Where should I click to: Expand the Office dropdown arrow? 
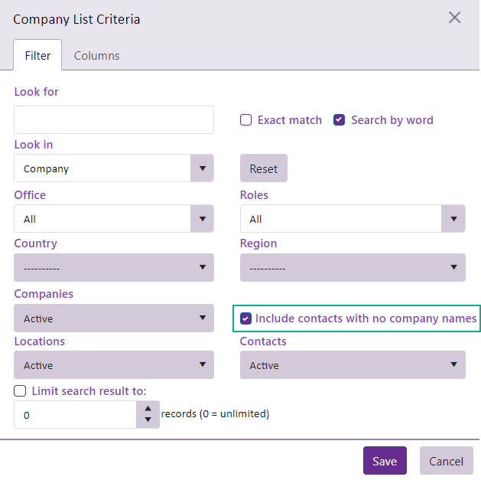(x=202, y=219)
